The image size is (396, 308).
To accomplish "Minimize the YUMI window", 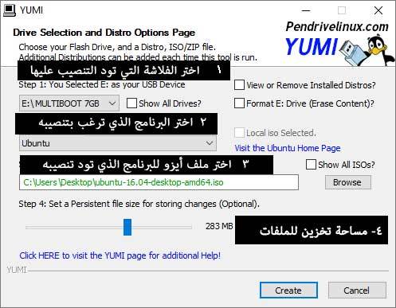I will pos(306,10).
